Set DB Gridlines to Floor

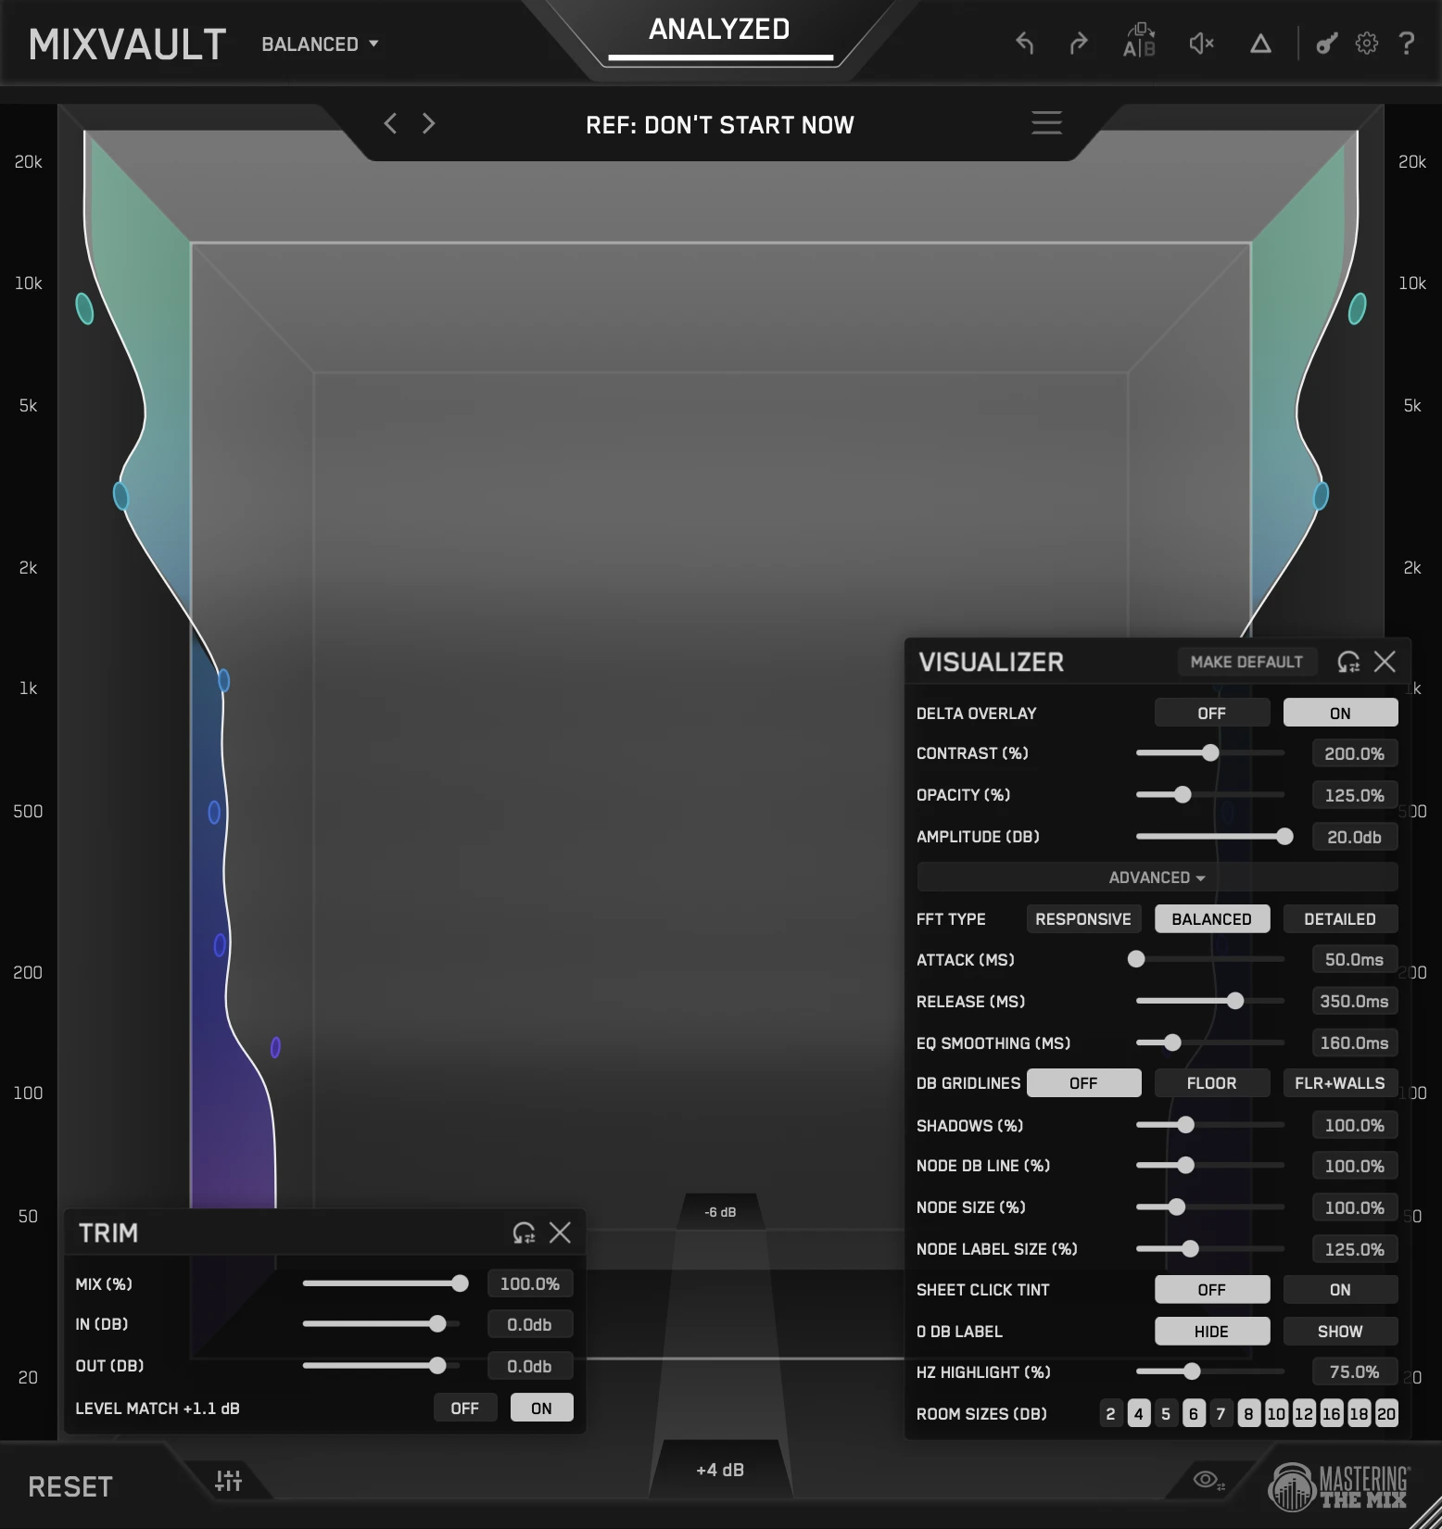tap(1211, 1083)
